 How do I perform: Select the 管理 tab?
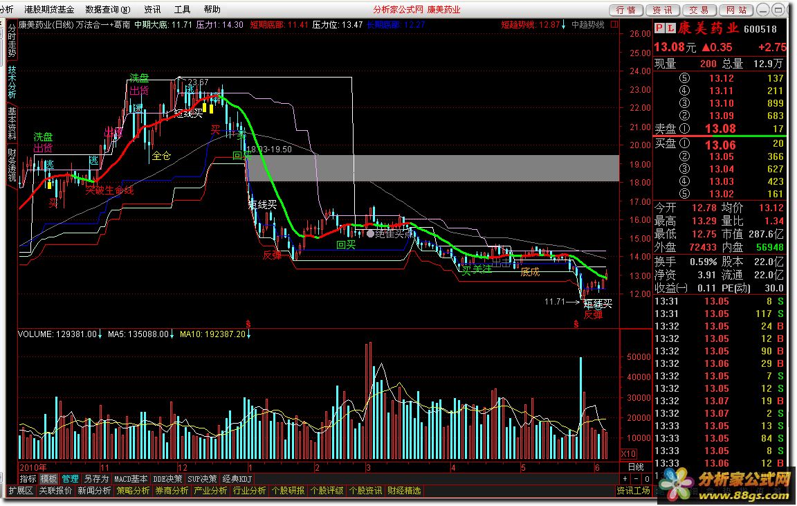point(70,479)
